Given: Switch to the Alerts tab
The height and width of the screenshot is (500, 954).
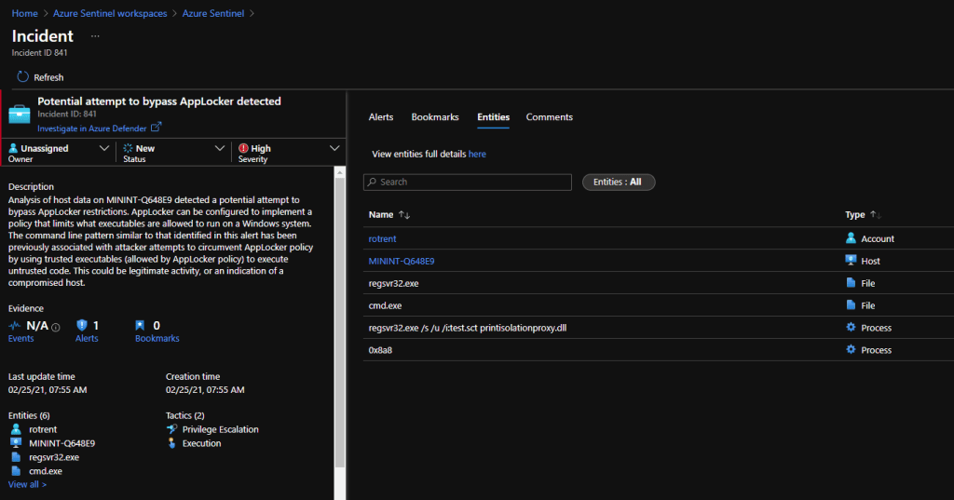Looking at the screenshot, I should tap(381, 116).
